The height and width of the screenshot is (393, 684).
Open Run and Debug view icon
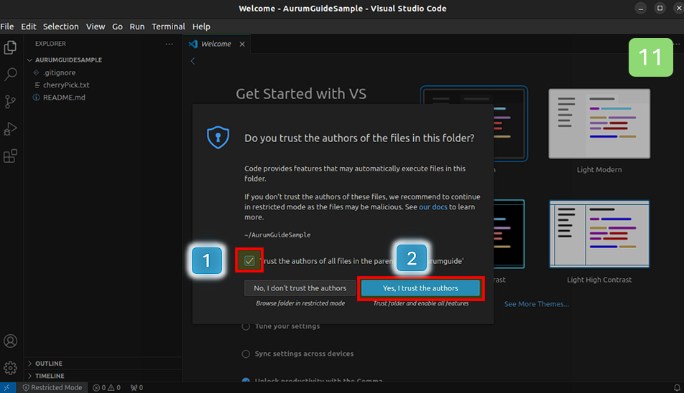(11, 129)
